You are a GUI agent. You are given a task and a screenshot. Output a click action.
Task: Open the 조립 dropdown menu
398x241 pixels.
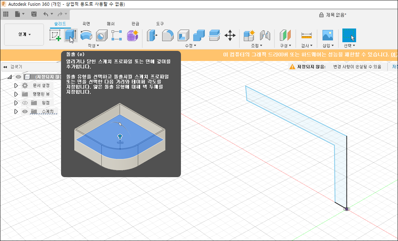click(x=256, y=46)
